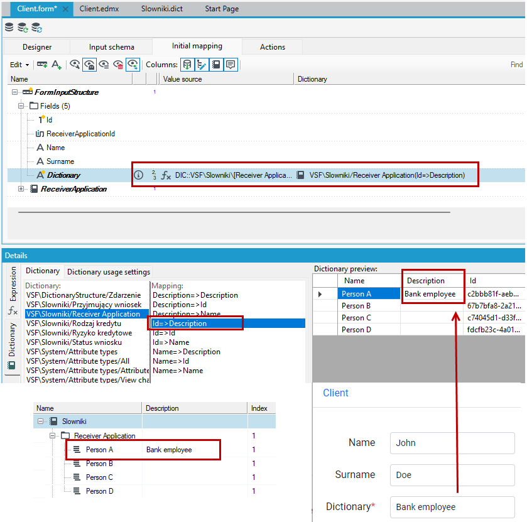Click the database refresh icon with green arrow
This screenshot has height=522, width=527.
[23, 28]
